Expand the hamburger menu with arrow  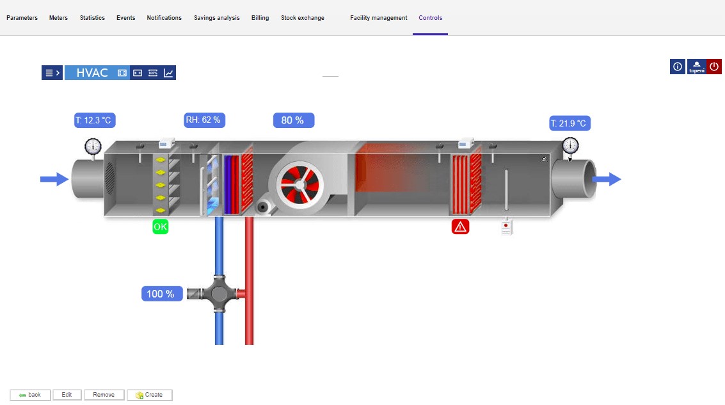(52, 73)
